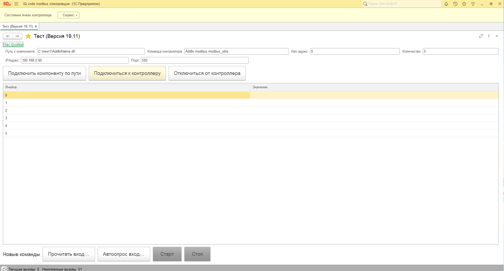
Task: Click the Настройки link
Action: [13, 45]
